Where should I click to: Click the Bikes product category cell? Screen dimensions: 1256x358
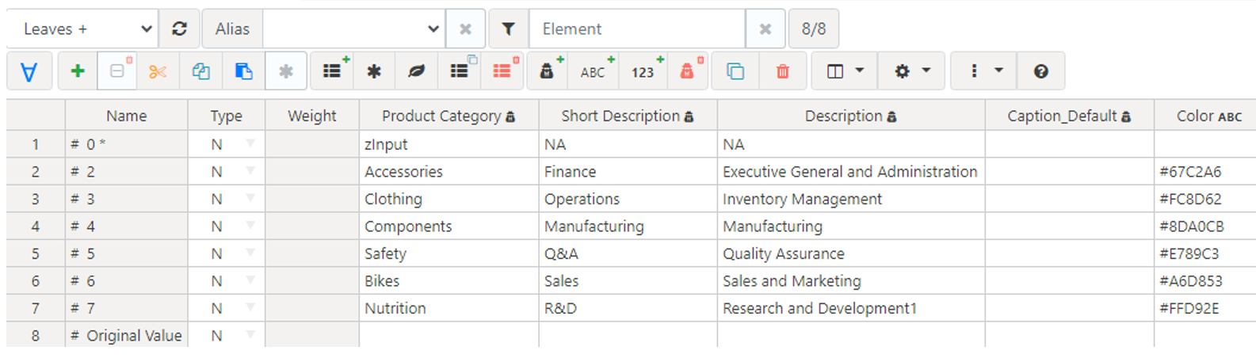449,280
